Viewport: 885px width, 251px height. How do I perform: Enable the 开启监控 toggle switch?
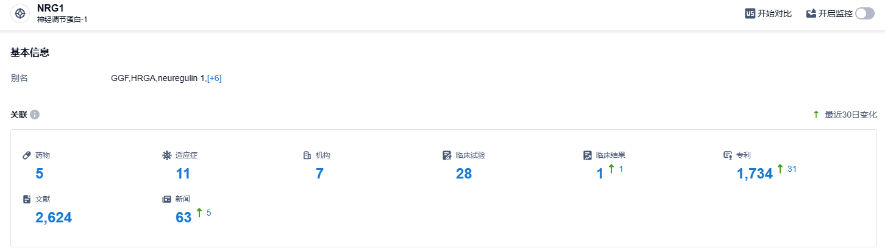click(864, 13)
